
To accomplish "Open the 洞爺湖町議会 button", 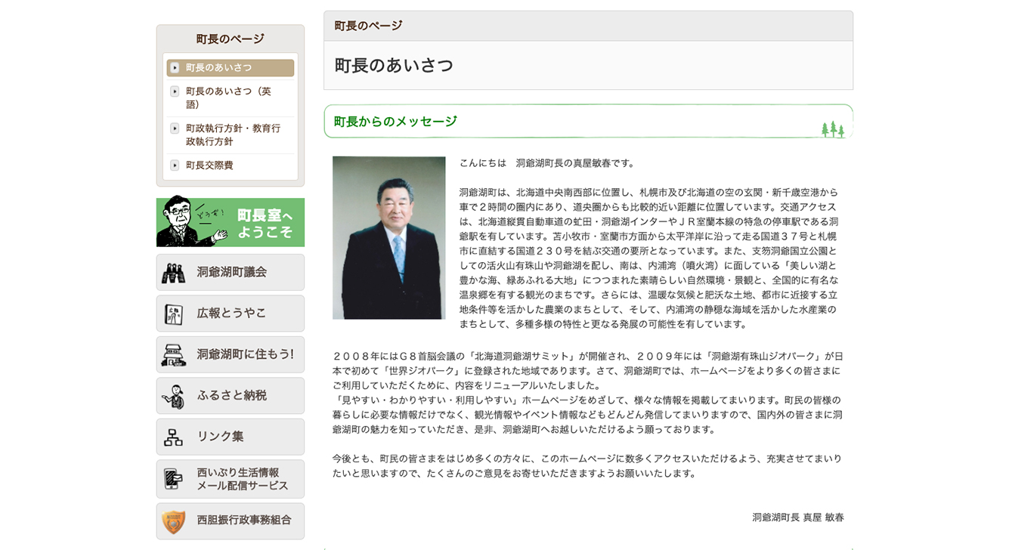I will [x=231, y=272].
